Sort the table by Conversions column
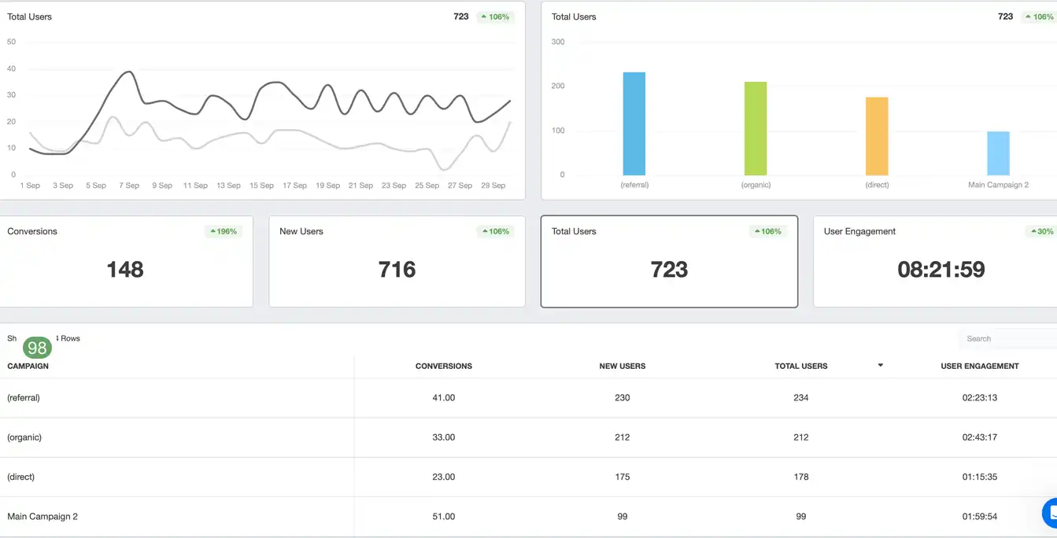Image resolution: width=1057 pixels, height=538 pixels. coord(444,366)
